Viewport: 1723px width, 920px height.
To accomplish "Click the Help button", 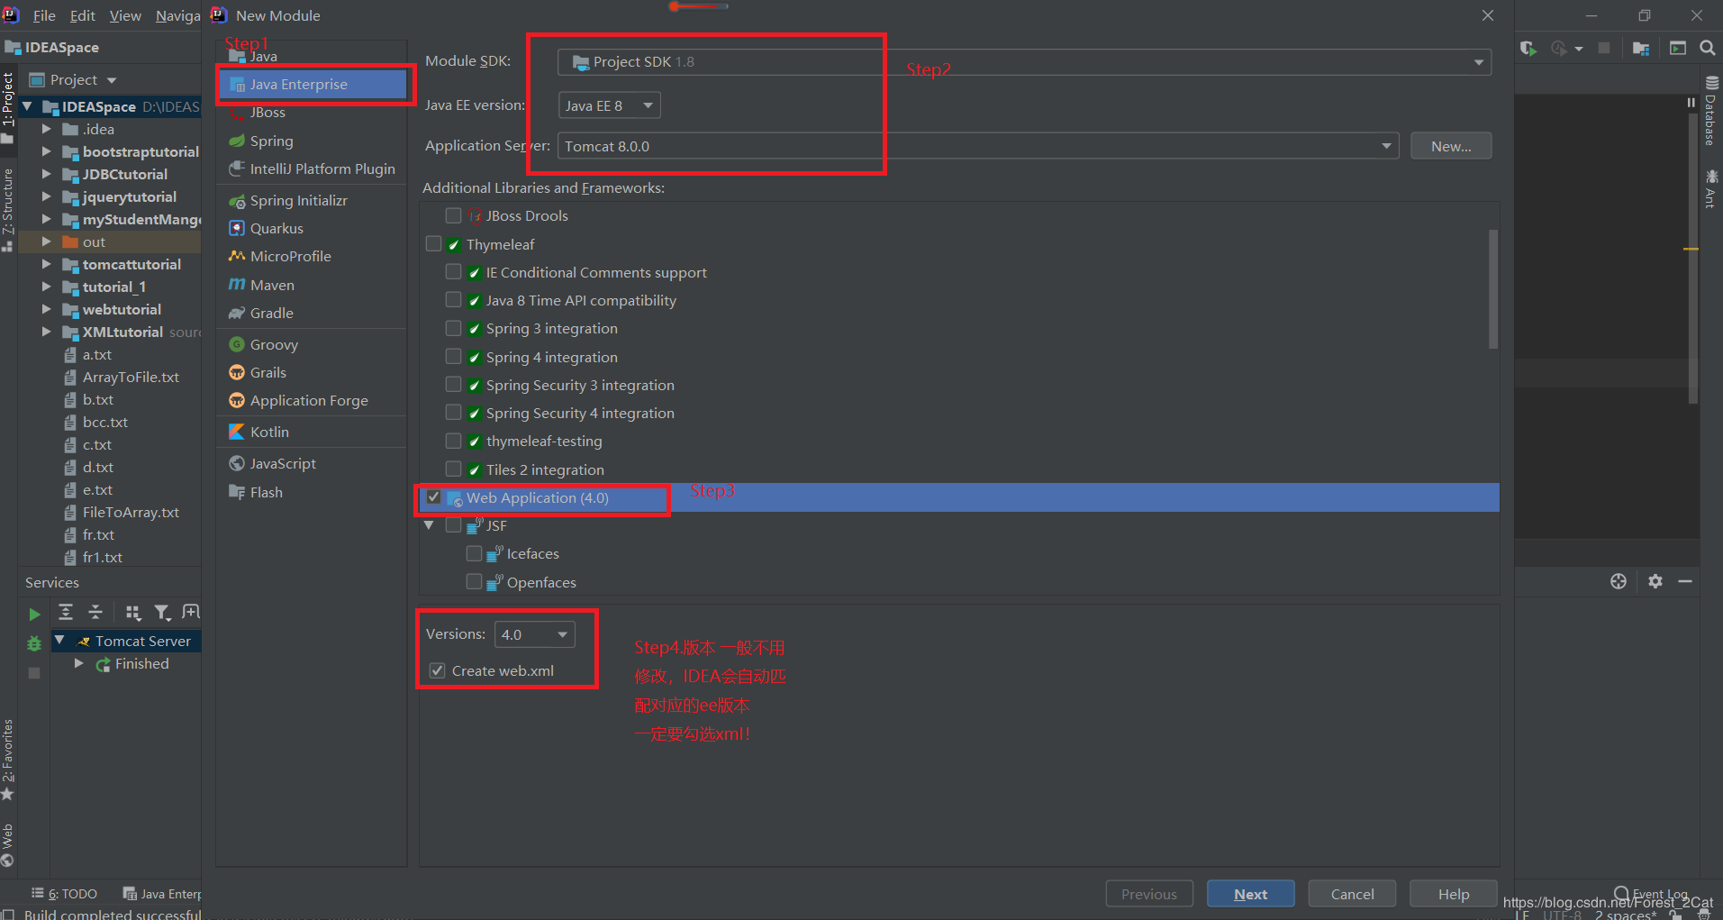I will click(1453, 894).
